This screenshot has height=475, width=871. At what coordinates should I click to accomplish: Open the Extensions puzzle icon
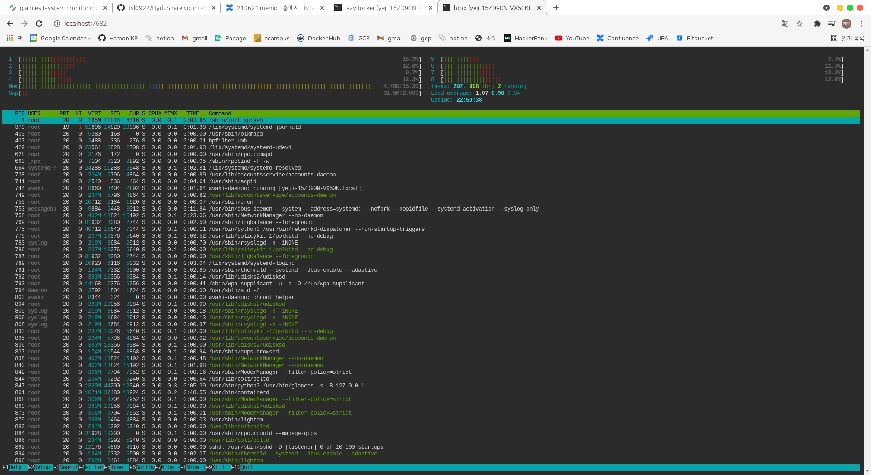(817, 24)
